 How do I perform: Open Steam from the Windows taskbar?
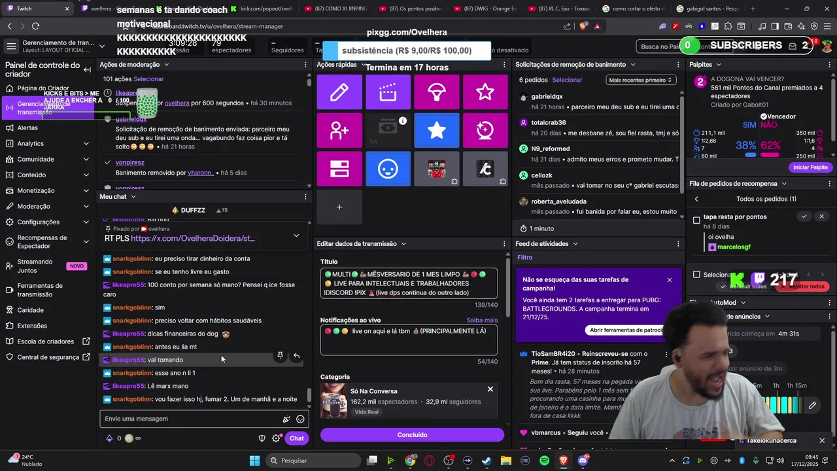point(487,461)
